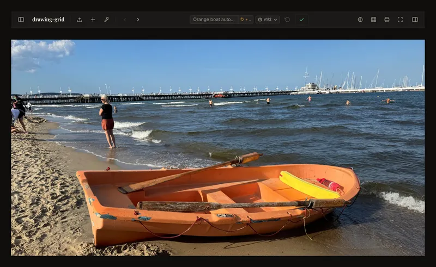Open the tag label dropdown
436x267 pixels.
click(x=246, y=20)
